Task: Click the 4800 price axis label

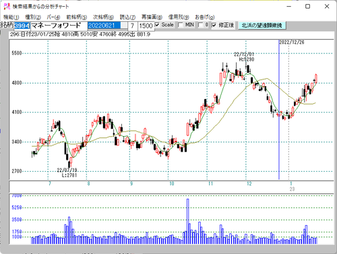Action: coord(17,83)
